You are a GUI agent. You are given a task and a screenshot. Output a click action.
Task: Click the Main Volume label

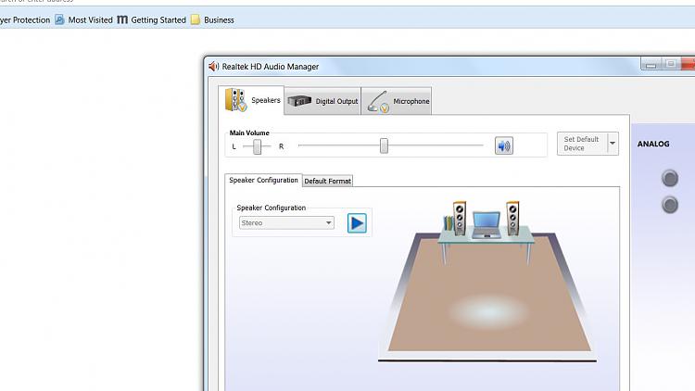(249, 132)
